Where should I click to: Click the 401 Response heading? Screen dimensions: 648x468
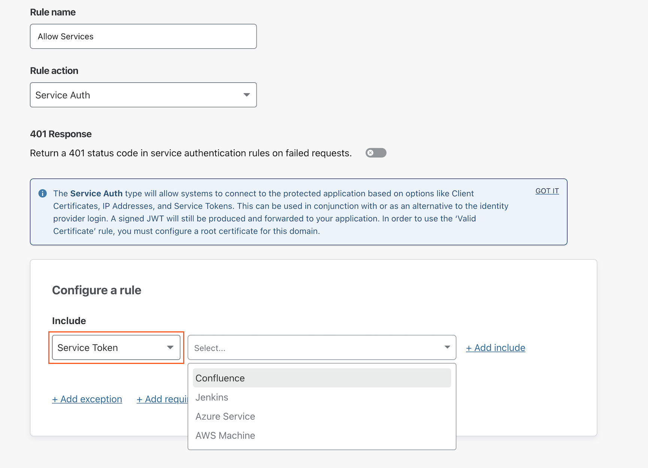[61, 134]
